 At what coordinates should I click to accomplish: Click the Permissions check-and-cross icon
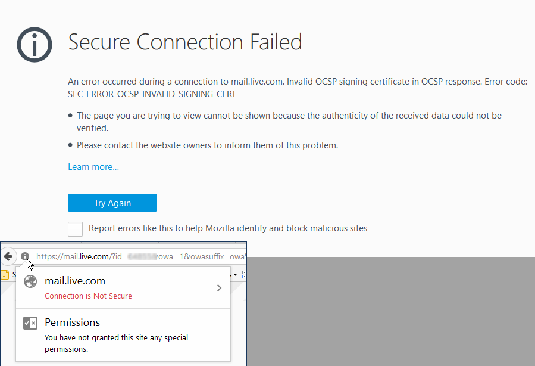click(30, 323)
